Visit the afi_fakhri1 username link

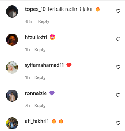click(37, 121)
